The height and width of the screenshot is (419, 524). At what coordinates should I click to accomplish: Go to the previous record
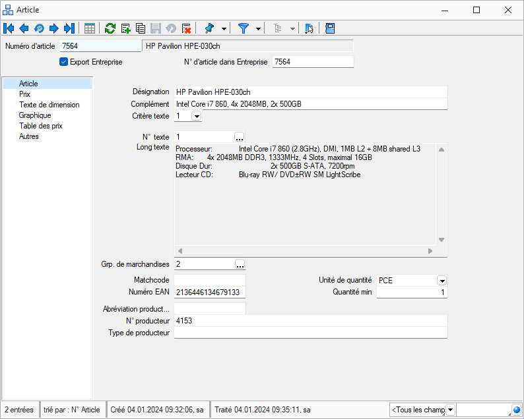(24, 28)
